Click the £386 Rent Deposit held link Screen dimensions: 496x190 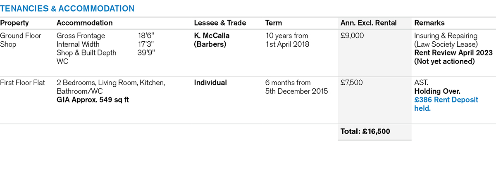(446, 104)
